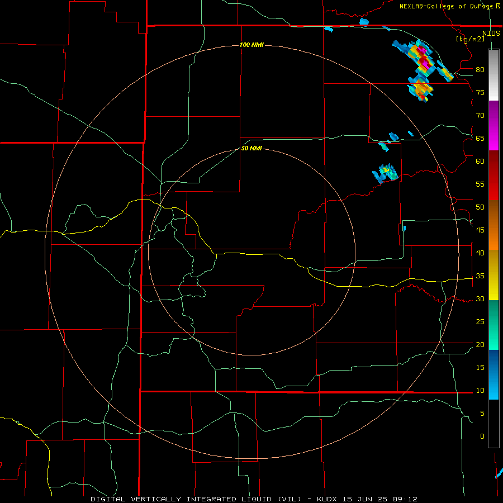This screenshot has height=503, width=503.
Task: Select the 100 NMI range ring label
Action: click(x=251, y=45)
